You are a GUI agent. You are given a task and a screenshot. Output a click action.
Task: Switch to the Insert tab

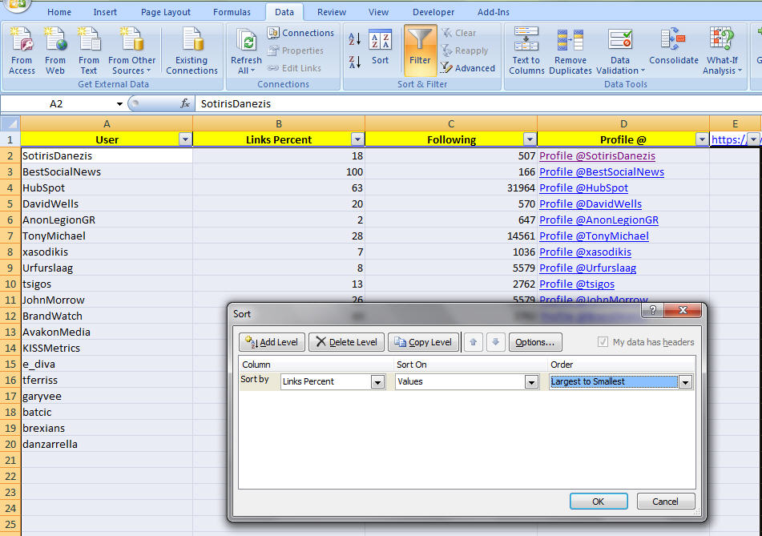point(105,12)
